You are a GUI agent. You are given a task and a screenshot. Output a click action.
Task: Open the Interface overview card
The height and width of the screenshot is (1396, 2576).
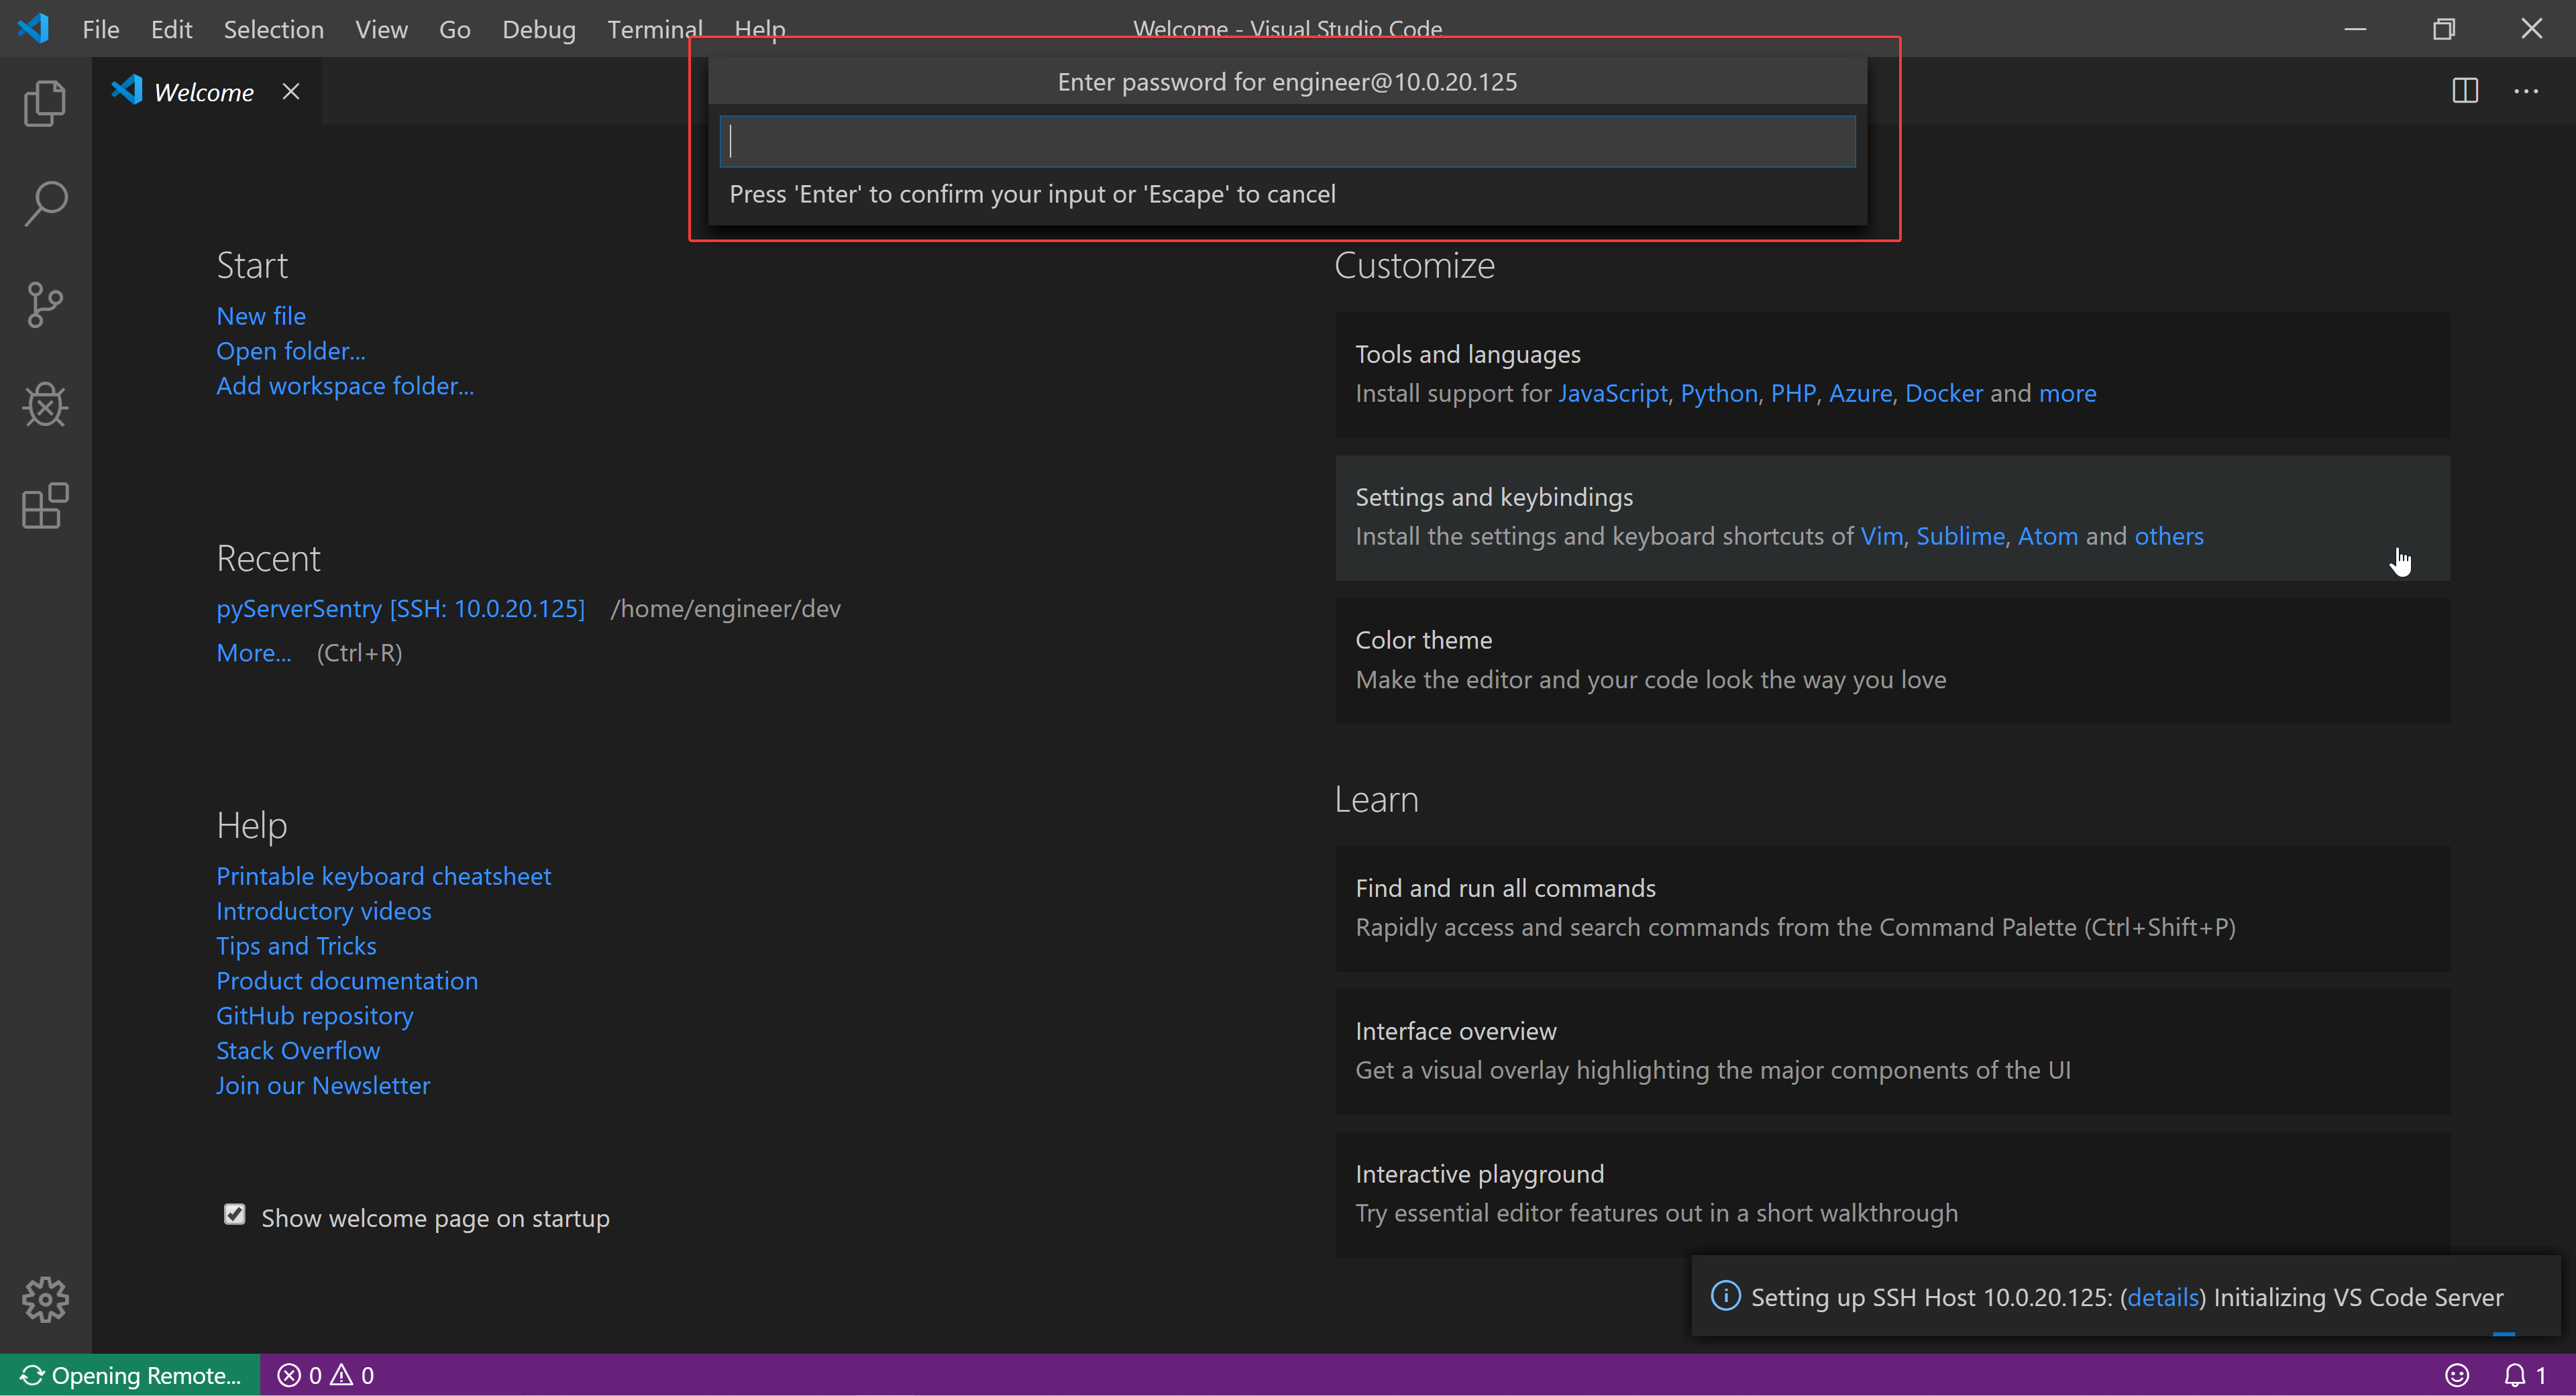click(1892, 1051)
